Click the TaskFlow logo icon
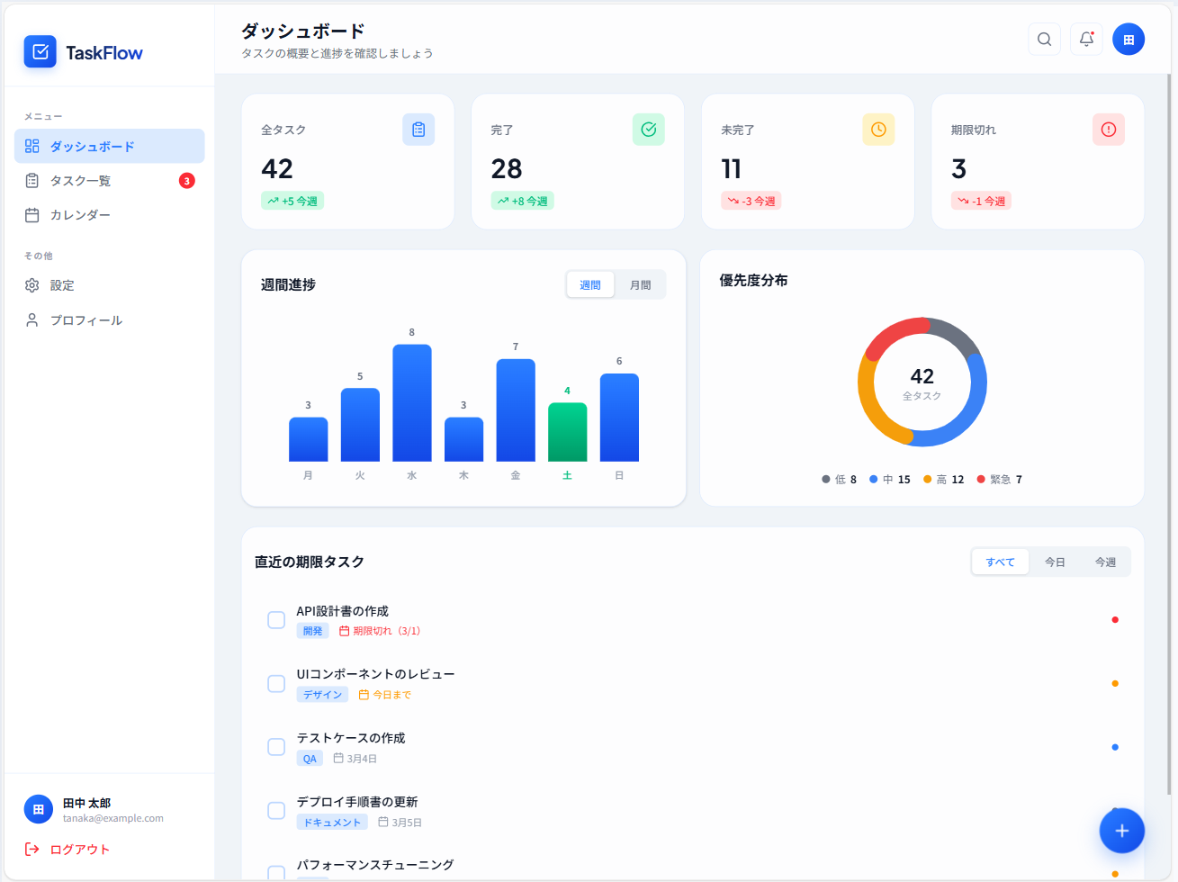The image size is (1178, 882). [x=40, y=52]
